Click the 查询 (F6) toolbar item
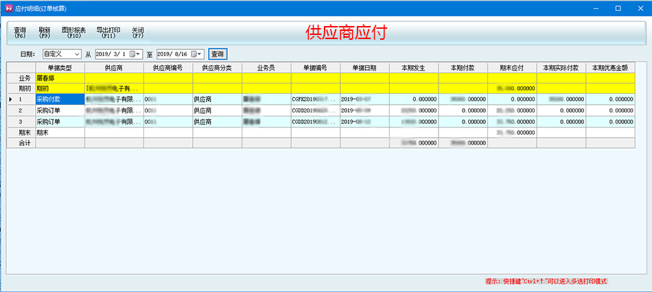Image resolution: width=652 pixels, height=292 pixels. coord(20,32)
